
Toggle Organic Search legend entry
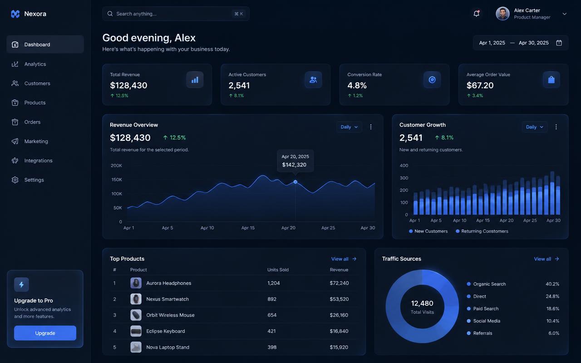[x=486, y=284]
